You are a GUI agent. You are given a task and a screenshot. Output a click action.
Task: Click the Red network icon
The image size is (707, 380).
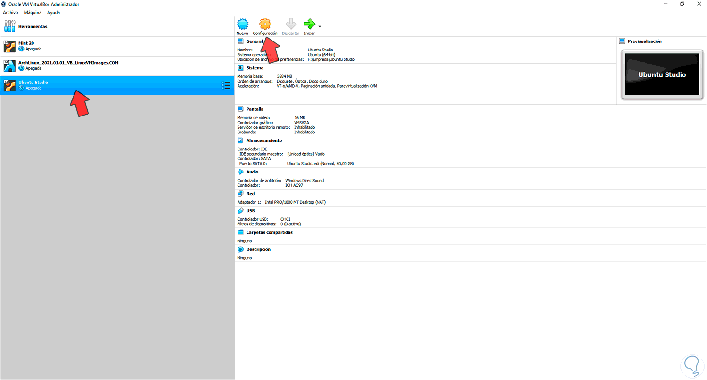coord(240,194)
